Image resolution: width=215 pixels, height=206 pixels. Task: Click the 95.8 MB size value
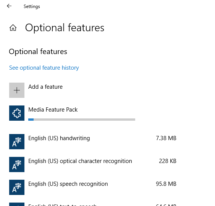pyautogui.click(x=166, y=184)
